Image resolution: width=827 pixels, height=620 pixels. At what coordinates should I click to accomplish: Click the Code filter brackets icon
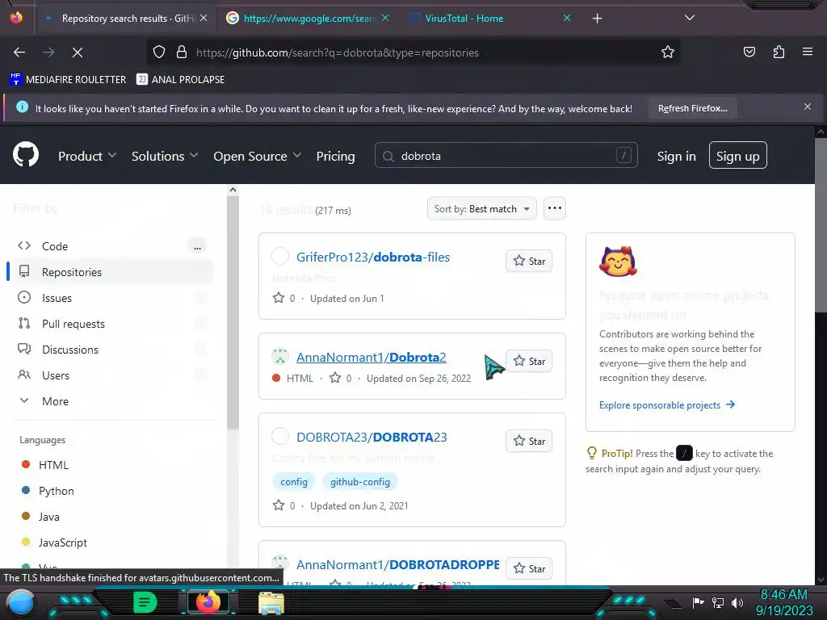[x=24, y=245]
